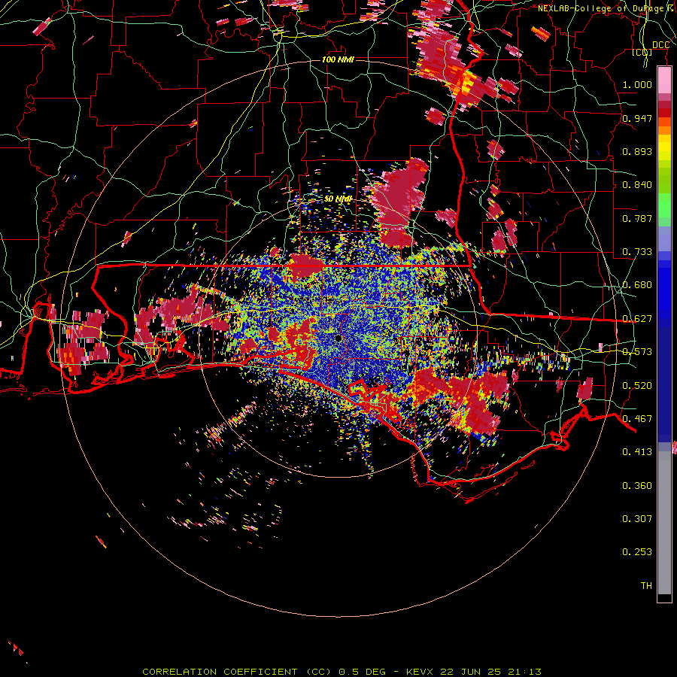Click the CORRELATION COEFFICIENT caption text
This screenshot has height=677, width=677.
click(x=220, y=672)
